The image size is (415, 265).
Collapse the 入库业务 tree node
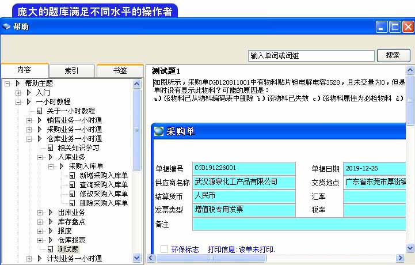41,157
